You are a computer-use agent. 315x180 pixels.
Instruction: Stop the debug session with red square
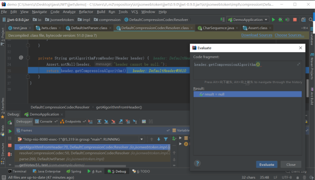tap(10, 145)
